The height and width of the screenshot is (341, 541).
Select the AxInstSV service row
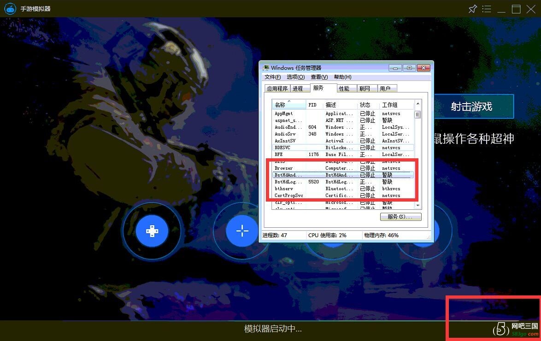(343, 141)
